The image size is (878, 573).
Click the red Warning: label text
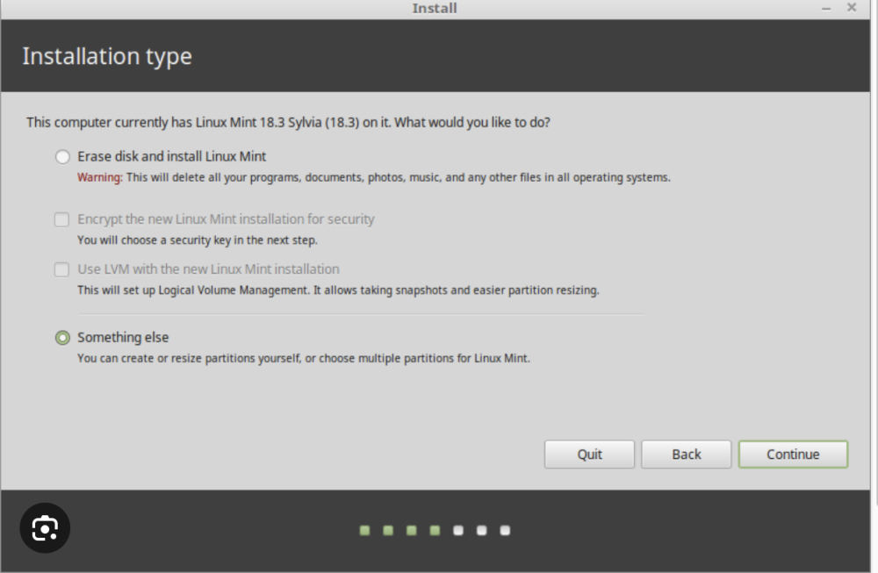click(x=100, y=177)
